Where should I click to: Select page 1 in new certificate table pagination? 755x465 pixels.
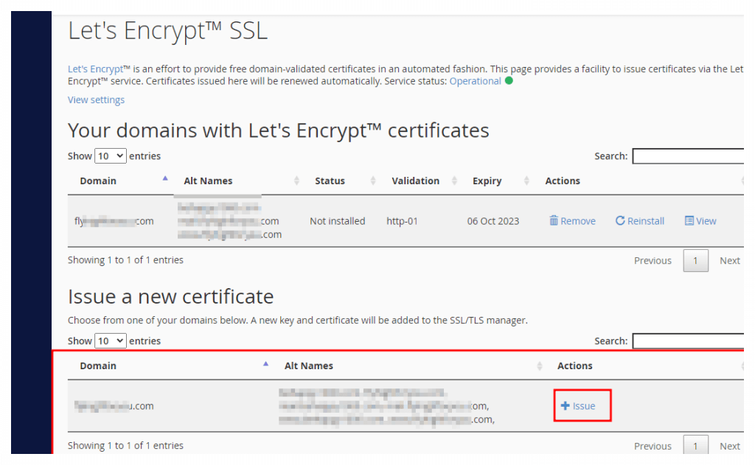point(695,445)
